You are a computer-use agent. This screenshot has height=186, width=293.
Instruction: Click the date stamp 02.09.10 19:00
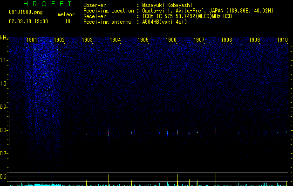[28, 21]
